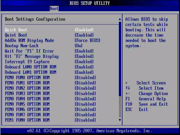Click the Select Screen arrow hint
Image resolution: width=180 pixels, height=135 pixels.
click(126, 83)
